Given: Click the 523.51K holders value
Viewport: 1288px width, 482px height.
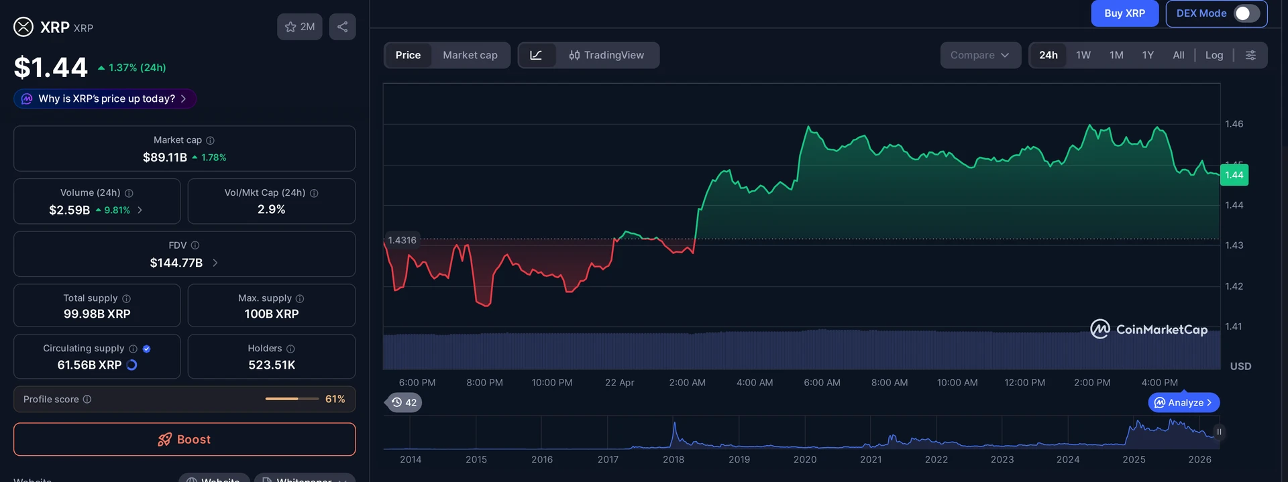Looking at the screenshot, I should tap(272, 365).
